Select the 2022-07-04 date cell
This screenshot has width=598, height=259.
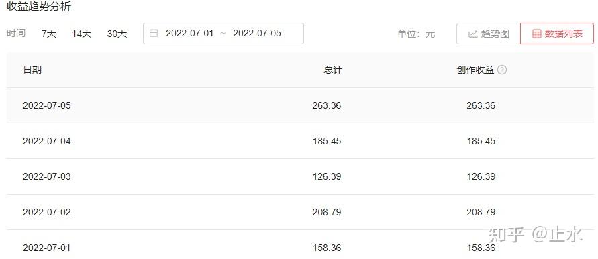tap(47, 141)
